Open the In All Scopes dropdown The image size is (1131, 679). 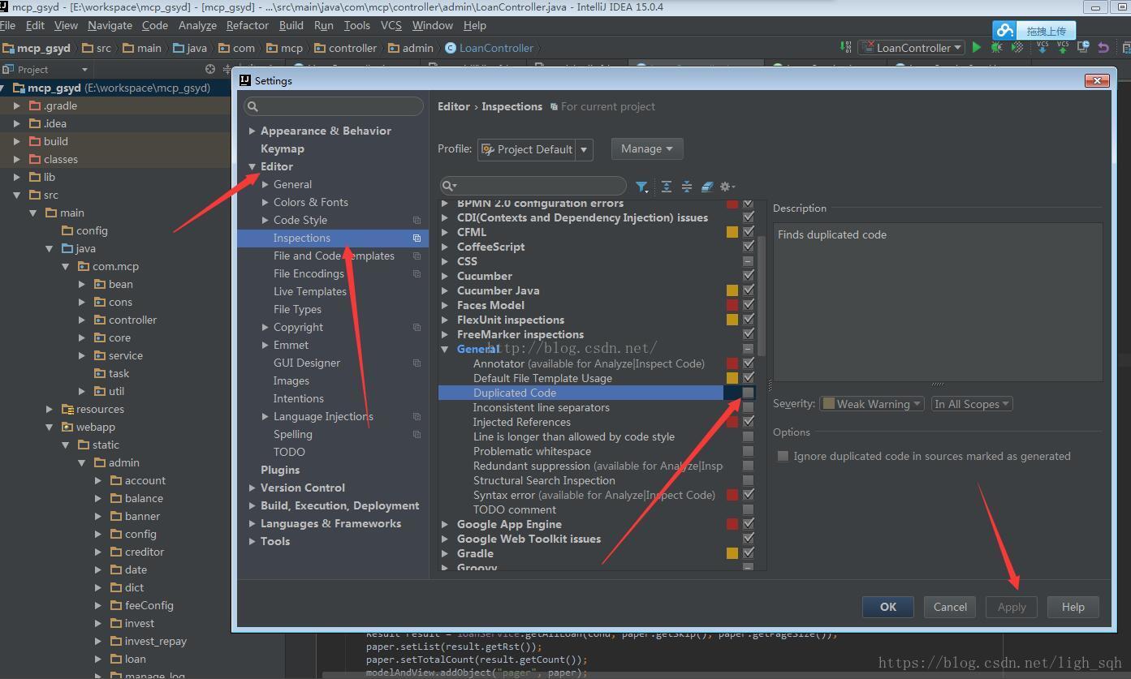click(971, 404)
